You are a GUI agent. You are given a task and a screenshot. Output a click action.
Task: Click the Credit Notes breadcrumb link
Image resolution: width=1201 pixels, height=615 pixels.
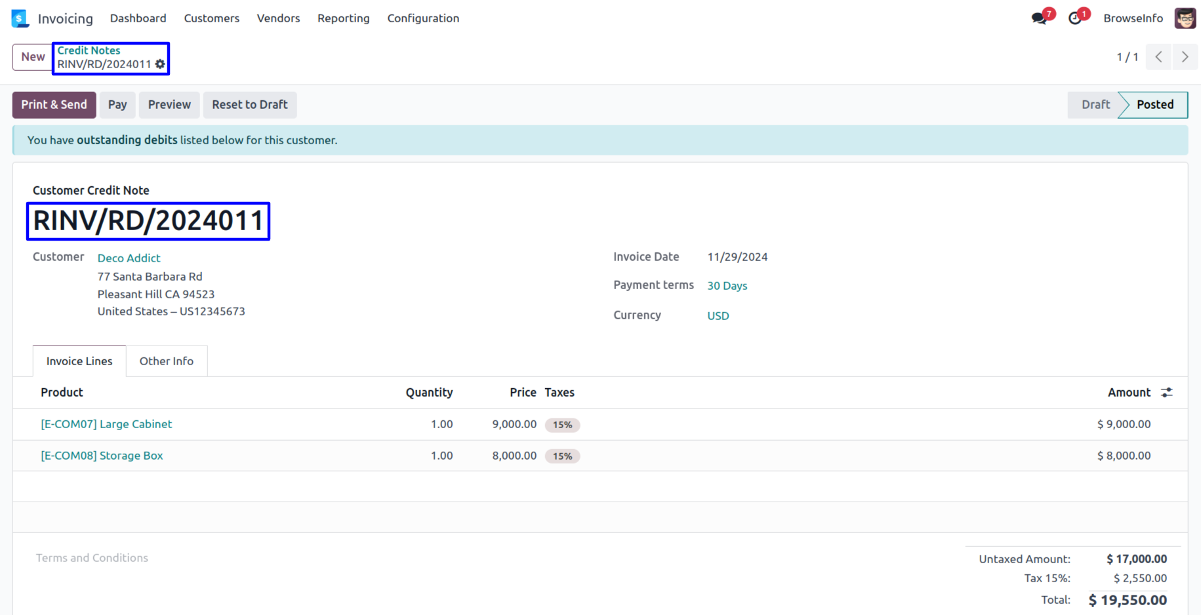(x=89, y=50)
